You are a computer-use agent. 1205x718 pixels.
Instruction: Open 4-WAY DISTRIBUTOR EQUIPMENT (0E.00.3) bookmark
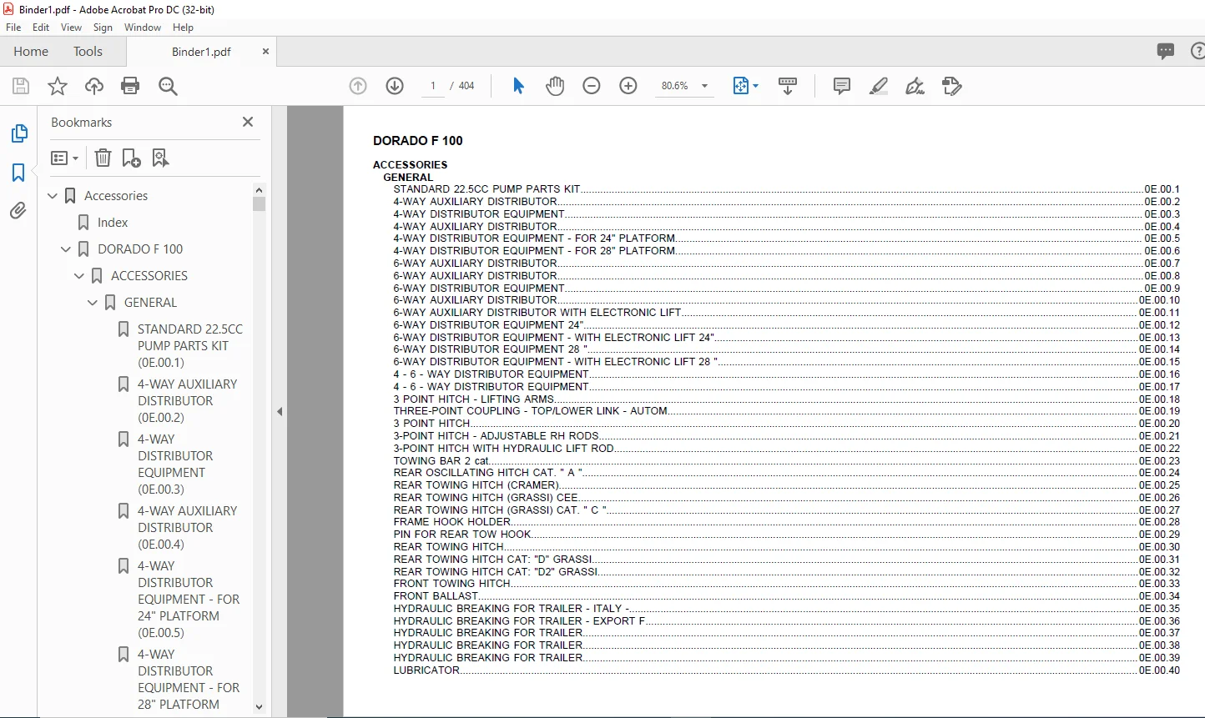click(x=175, y=464)
